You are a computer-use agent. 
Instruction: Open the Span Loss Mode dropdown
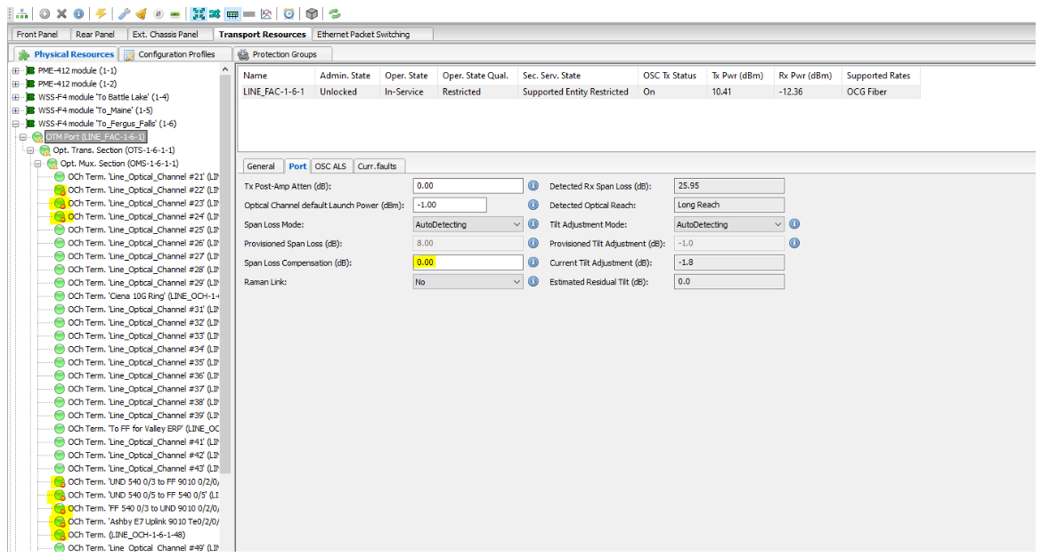point(468,225)
